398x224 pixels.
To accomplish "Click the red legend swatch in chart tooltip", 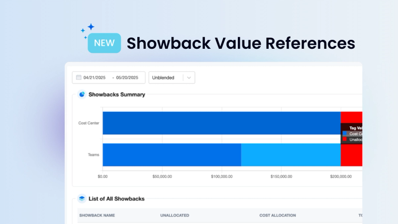I will [x=344, y=139].
